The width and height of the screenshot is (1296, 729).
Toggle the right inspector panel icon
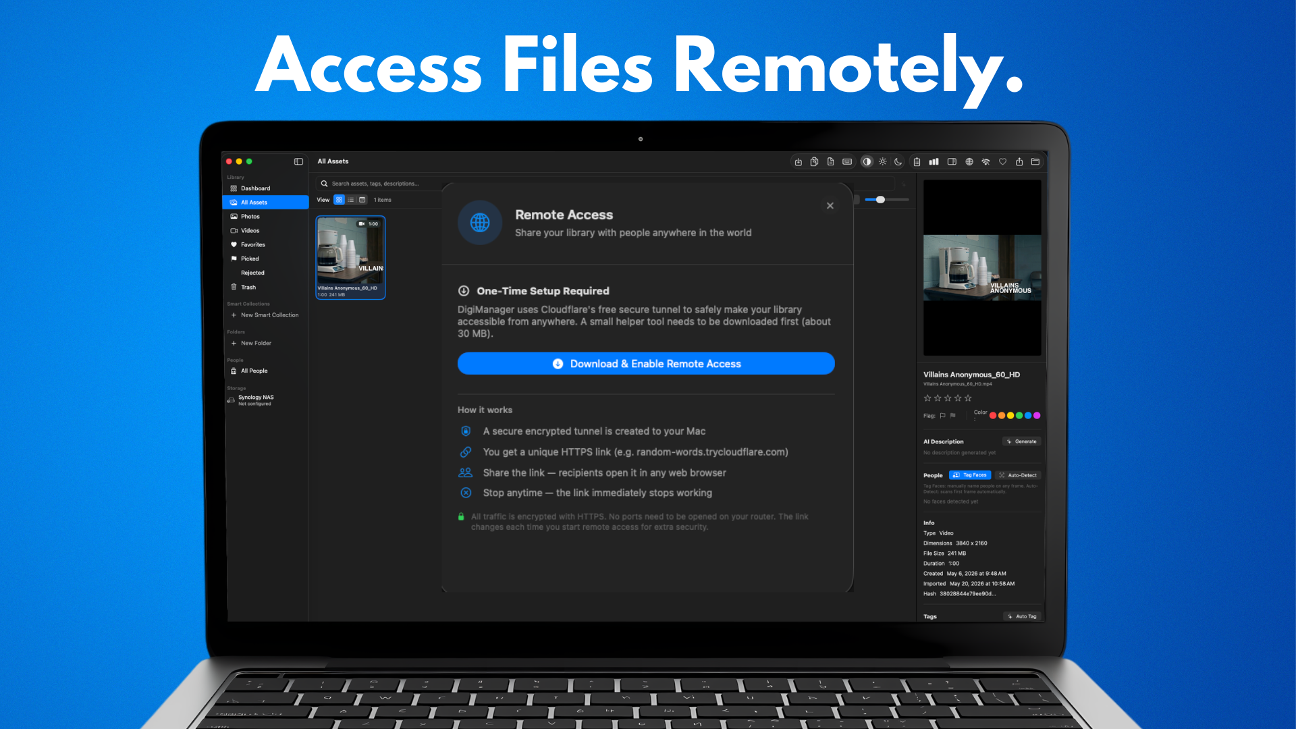[952, 162]
